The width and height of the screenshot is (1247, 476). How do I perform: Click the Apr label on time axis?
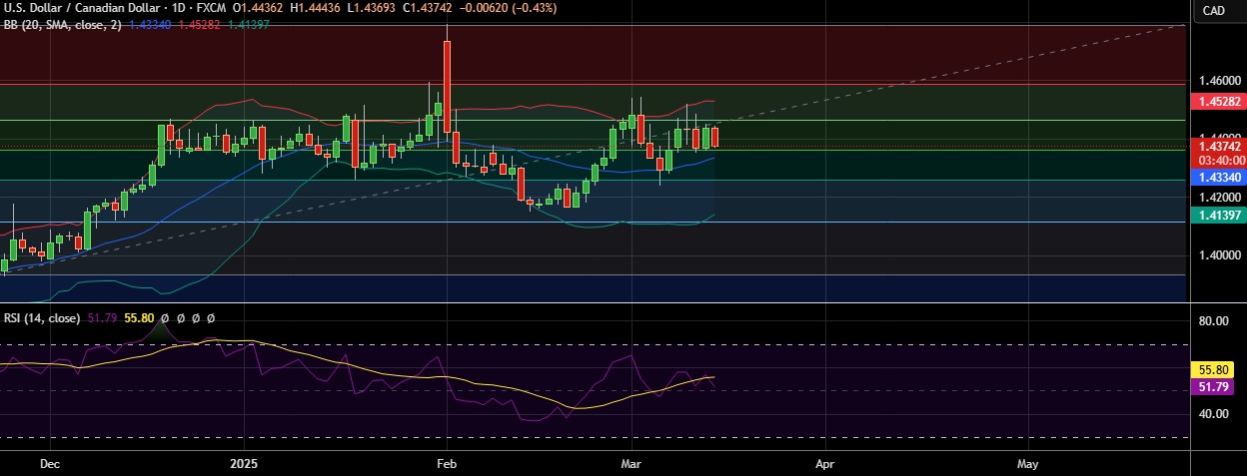[825, 464]
